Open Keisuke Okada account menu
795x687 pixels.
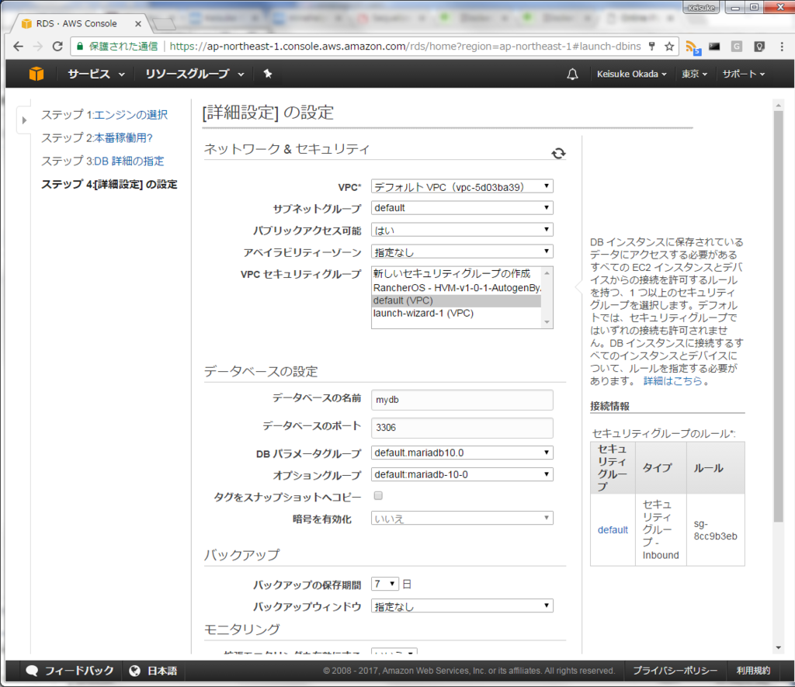pyautogui.click(x=631, y=74)
